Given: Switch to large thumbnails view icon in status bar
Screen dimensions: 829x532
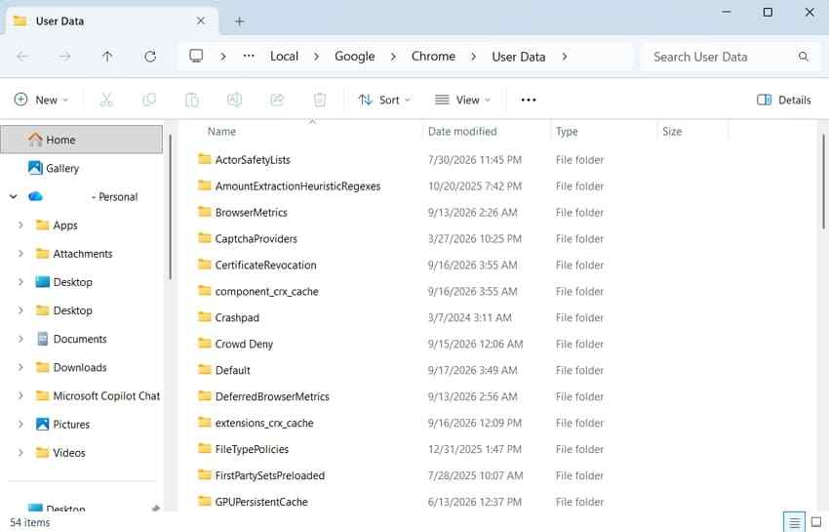Looking at the screenshot, I should point(815,522).
